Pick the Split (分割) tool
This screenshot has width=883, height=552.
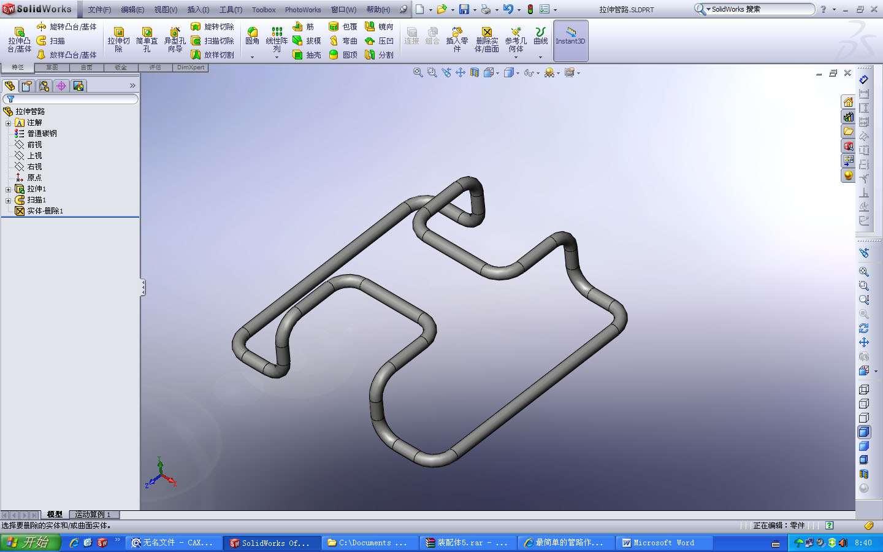coord(379,55)
